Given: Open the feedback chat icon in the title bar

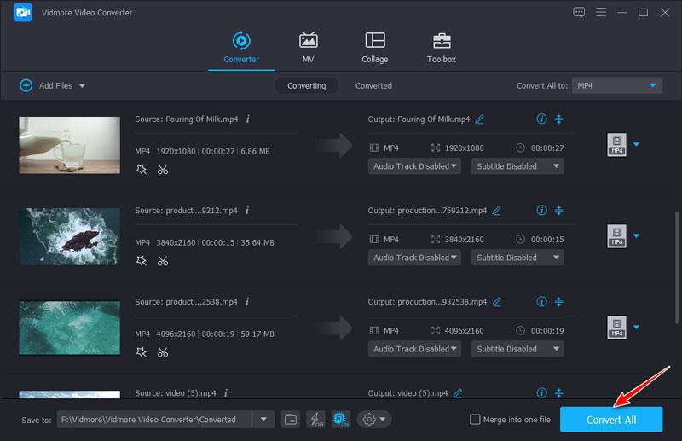Looking at the screenshot, I should coord(580,12).
